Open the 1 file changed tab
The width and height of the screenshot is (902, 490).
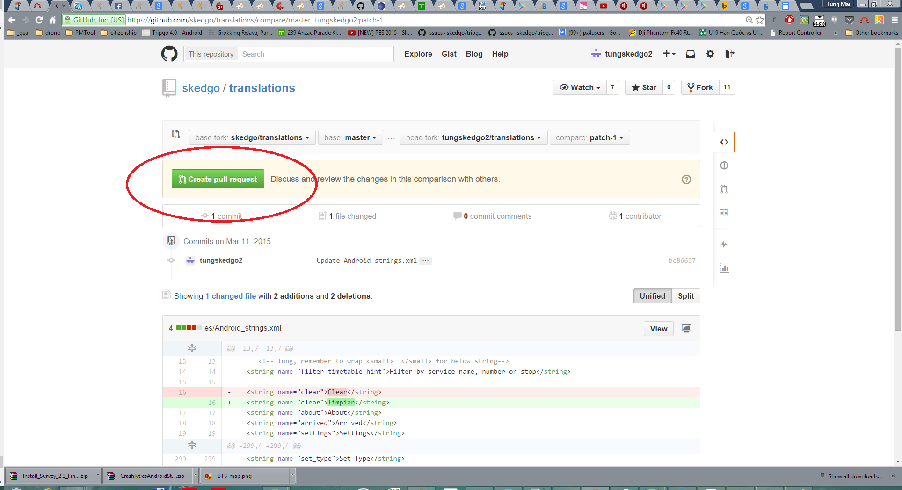pyautogui.click(x=348, y=216)
